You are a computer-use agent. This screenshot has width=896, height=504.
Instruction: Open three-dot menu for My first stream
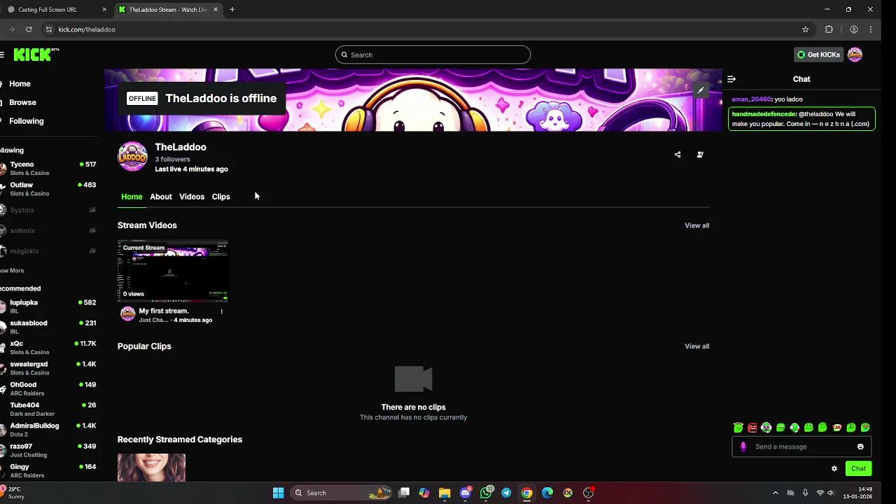(x=222, y=311)
